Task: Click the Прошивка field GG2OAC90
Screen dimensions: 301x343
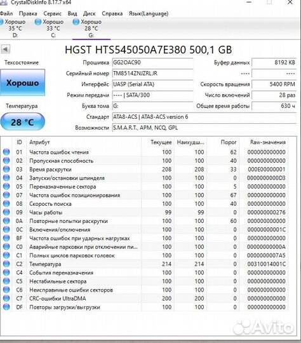Action: pyautogui.click(x=152, y=62)
